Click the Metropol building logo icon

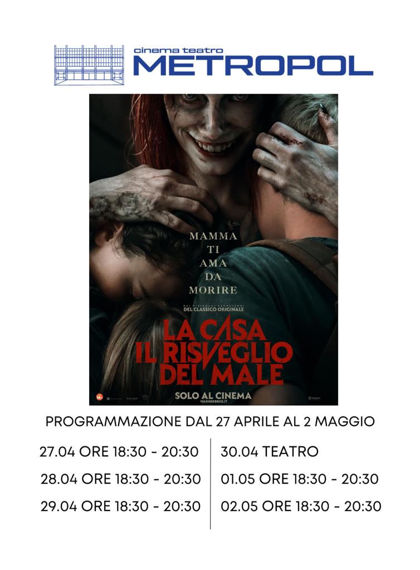[89, 65]
